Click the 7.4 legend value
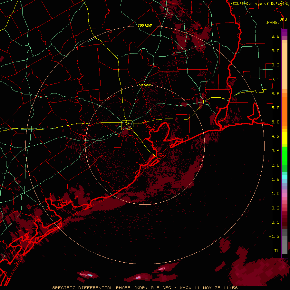 point(275,79)
